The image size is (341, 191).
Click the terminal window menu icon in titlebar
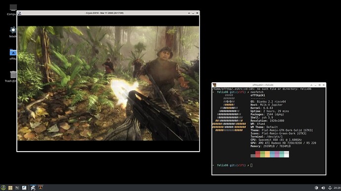[214, 85]
